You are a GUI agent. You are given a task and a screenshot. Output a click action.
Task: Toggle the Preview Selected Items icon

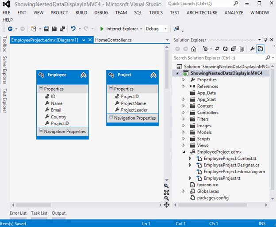(x=260, y=49)
